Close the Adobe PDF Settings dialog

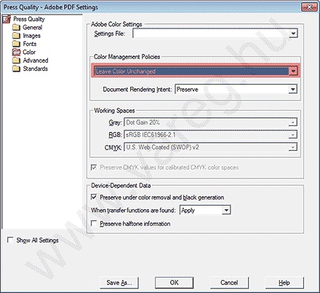[309, 7]
